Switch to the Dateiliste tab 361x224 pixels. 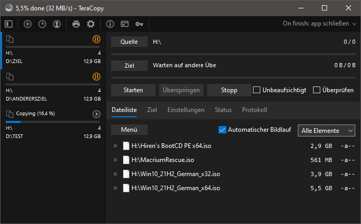click(124, 110)
